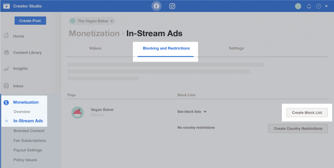This screenshot has width=334, height=168.
Task: Click the Inbox tray icon in sidebar
Action: point(6,86)
